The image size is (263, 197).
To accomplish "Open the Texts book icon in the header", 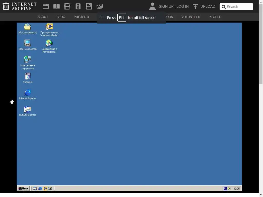I will point(56,6).
